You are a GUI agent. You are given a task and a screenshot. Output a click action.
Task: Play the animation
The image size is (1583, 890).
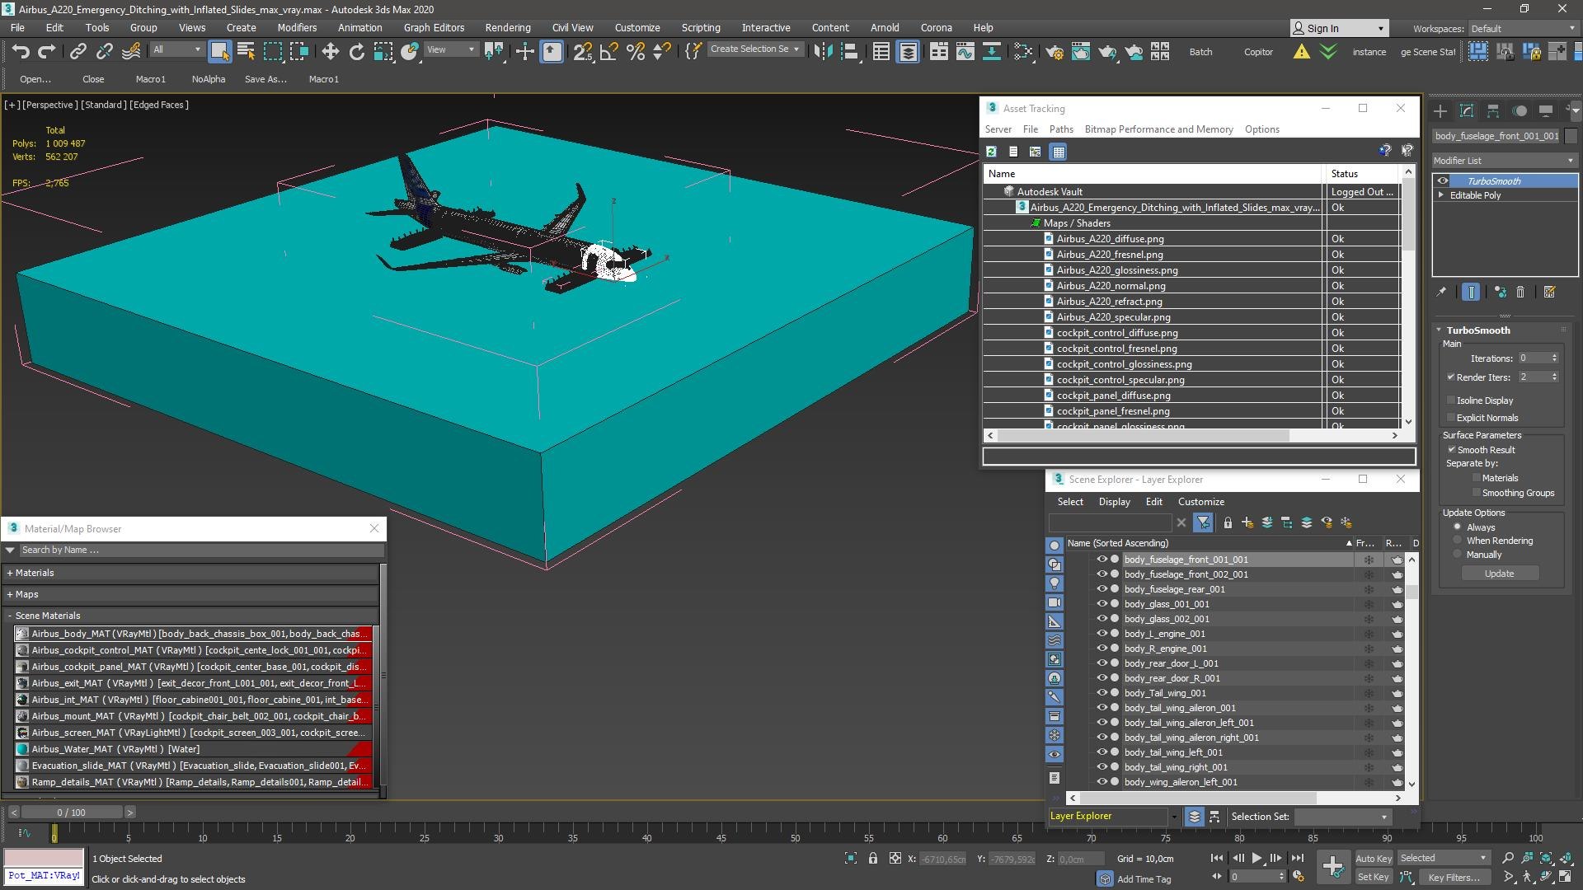[x=1257, y=859]
